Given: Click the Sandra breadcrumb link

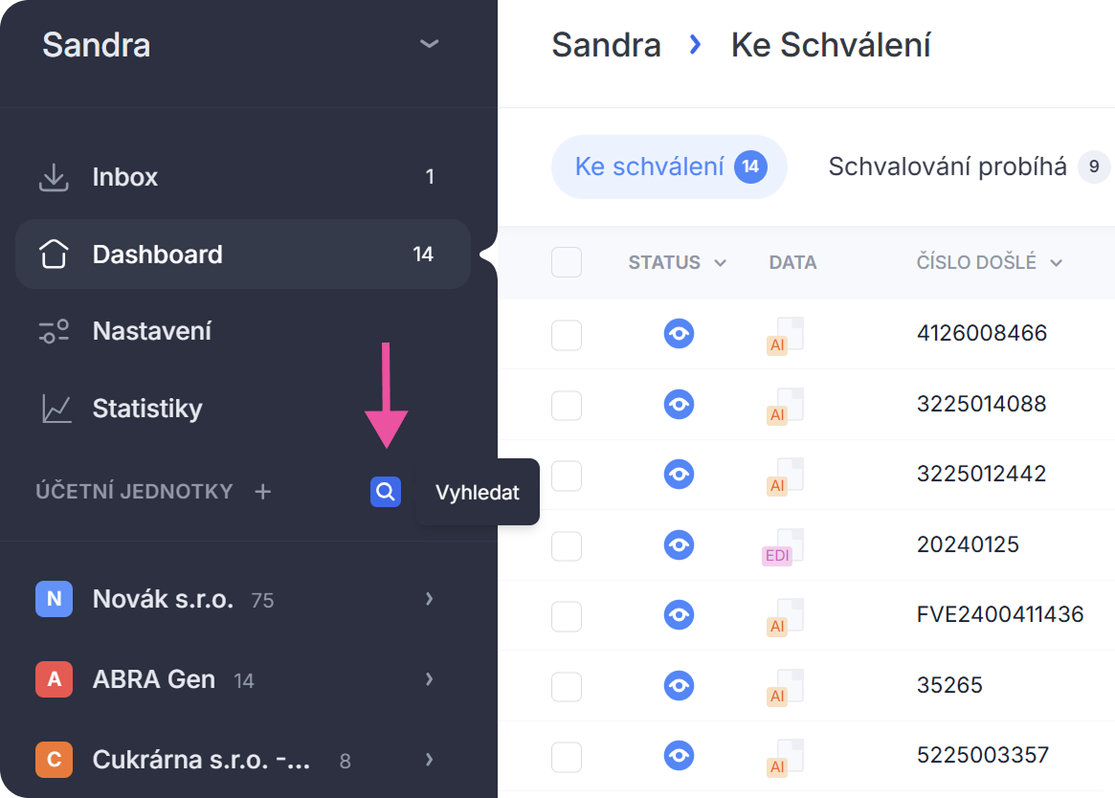Looking at the screenshot, I should tap(606, 45).
